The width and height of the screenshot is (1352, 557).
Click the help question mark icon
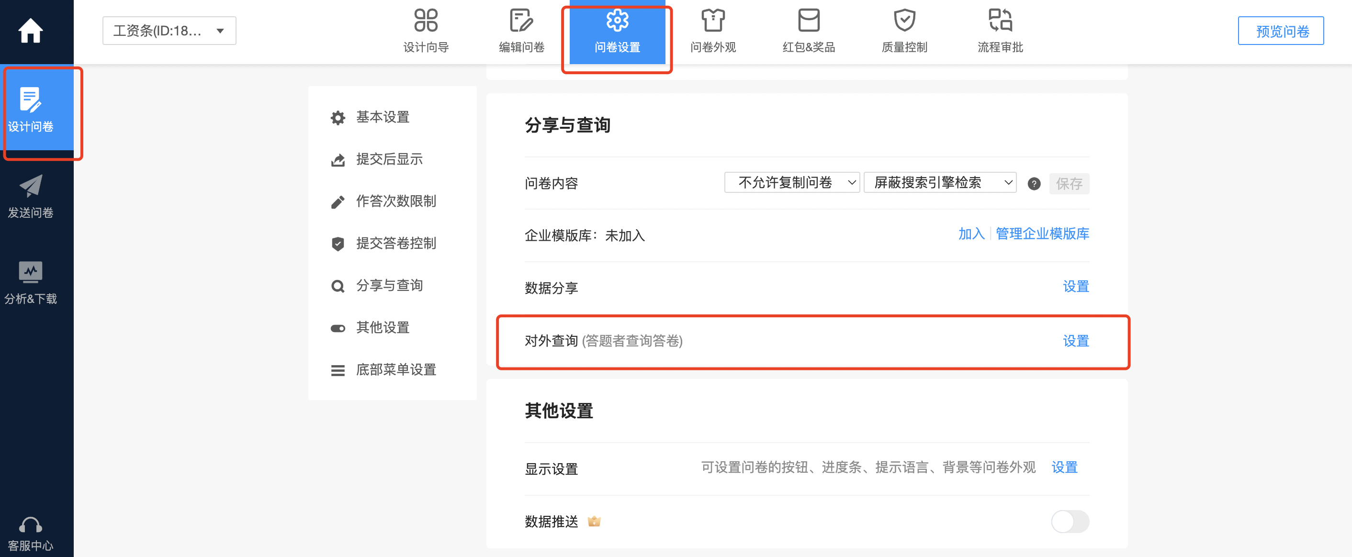pyautogui.click(x=1034, y=184)
